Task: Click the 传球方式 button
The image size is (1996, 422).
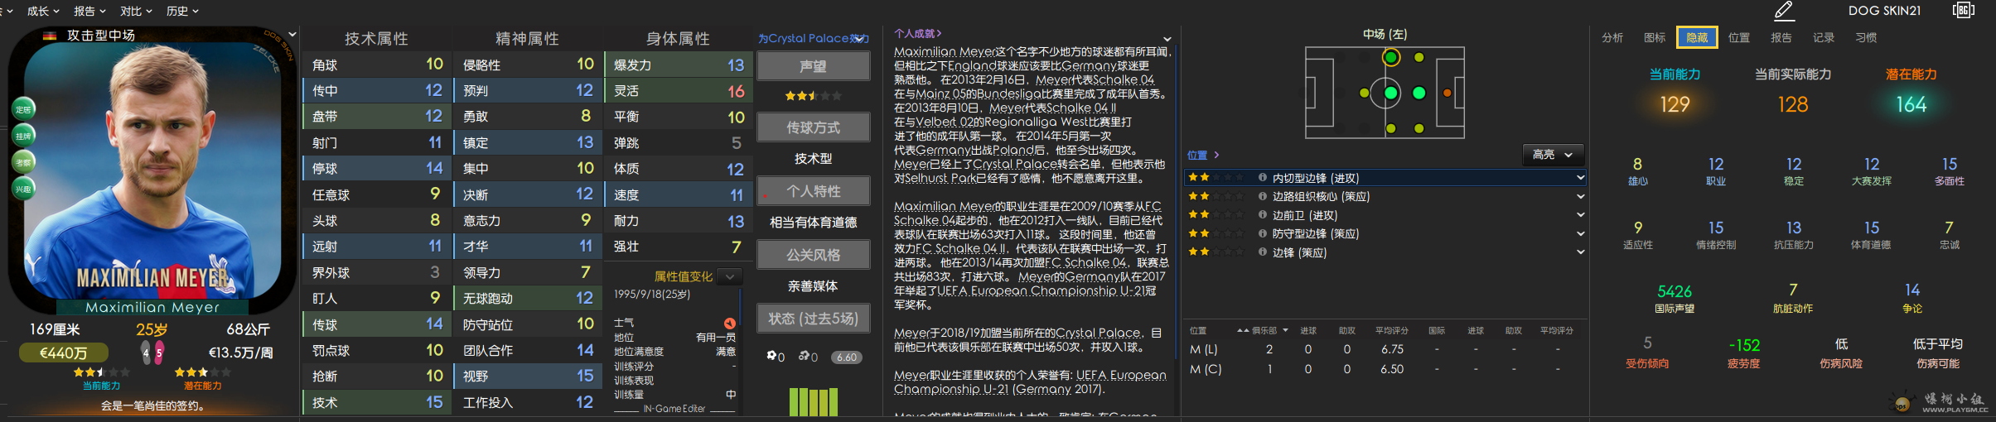Action: point(813,127)
